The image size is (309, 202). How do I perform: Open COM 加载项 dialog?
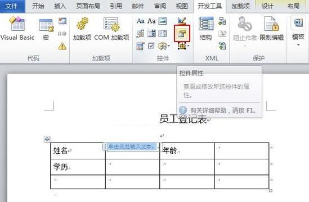[x=111, y=29]
